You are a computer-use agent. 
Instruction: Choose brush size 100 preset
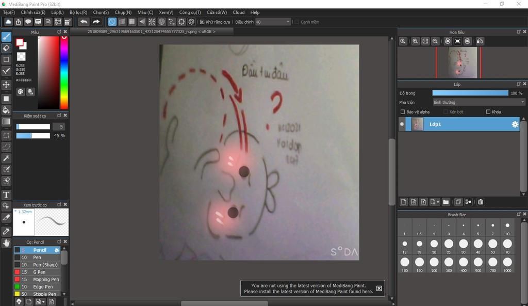pos(405,265)
